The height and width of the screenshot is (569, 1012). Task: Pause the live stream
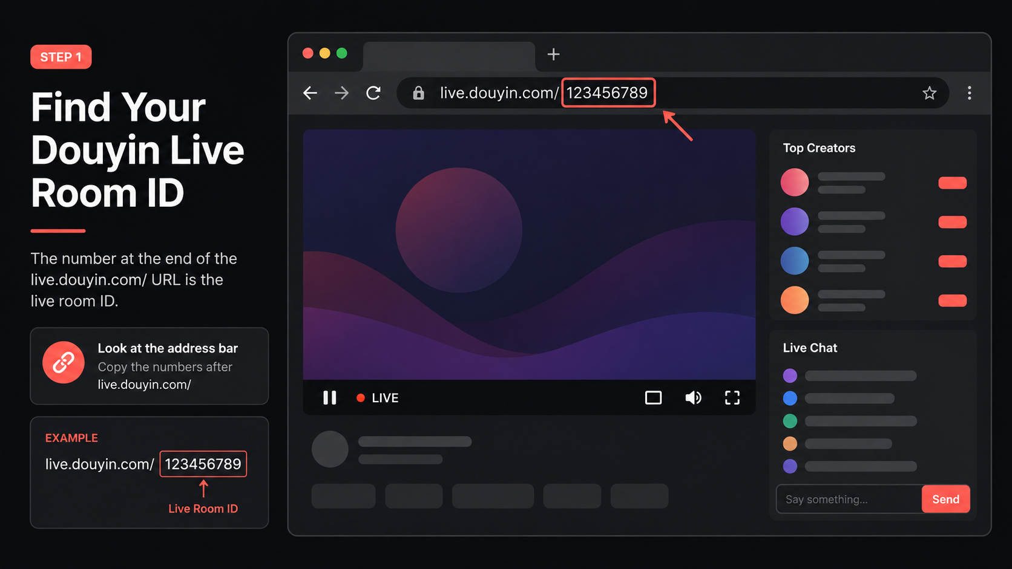330,397
